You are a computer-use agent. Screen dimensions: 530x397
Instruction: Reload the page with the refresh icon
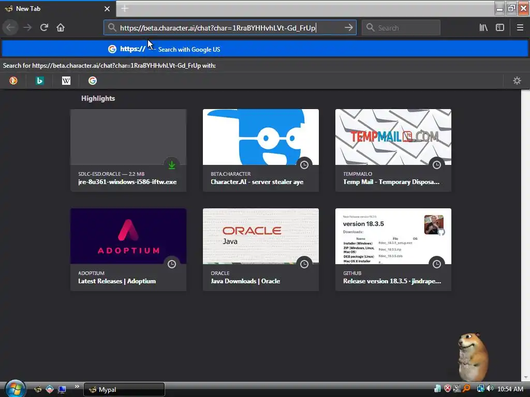point(44,27)
